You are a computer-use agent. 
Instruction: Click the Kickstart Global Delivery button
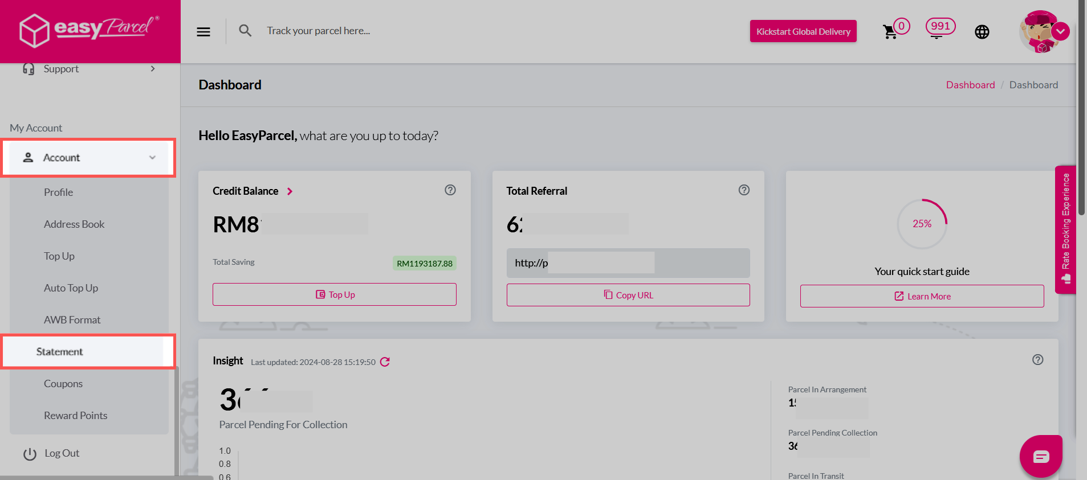tap(803, 31)
